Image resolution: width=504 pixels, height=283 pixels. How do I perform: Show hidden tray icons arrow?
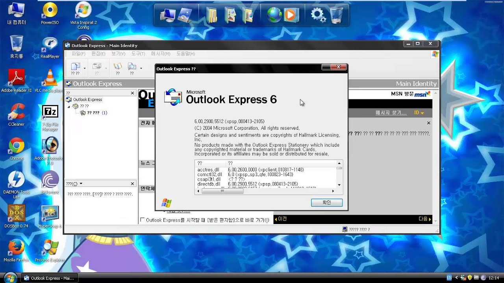(x=457, y=277)
